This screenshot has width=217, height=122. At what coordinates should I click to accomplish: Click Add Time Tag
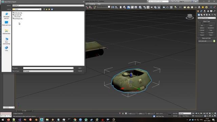160,116
